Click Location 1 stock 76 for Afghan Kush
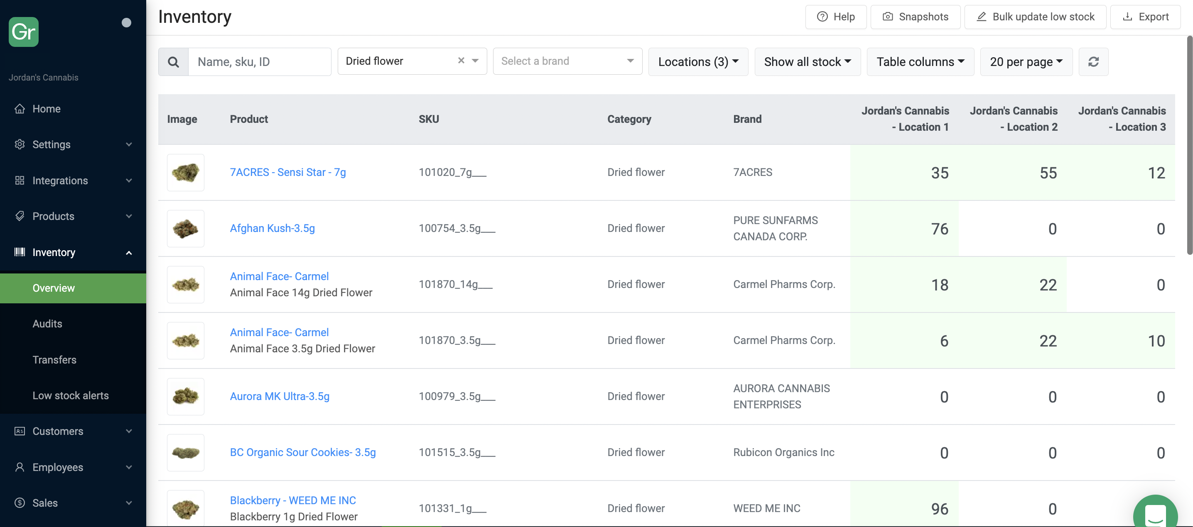The width and height of the screenshot is (1193, 527). (x=940, y=229)
